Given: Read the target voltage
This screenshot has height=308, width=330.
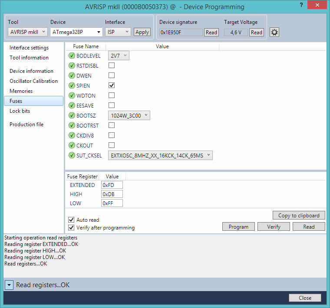Looking at the screenshot, I should 257,33.
